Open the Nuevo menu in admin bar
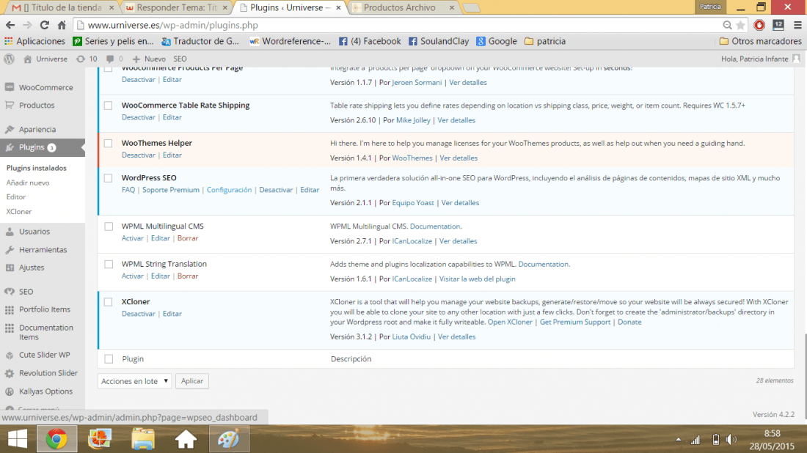Screen dimensions: 807x453 149,59
